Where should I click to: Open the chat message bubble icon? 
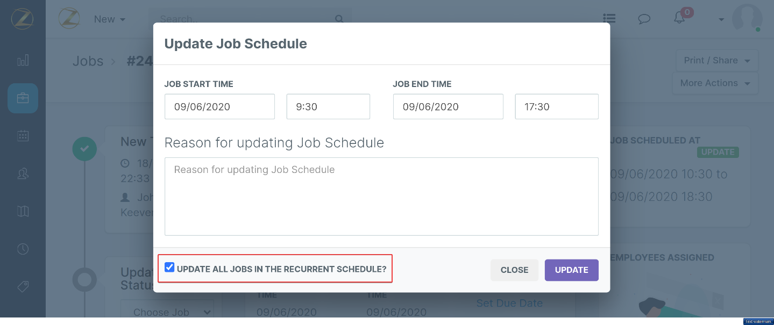click(x=644, y=19)
